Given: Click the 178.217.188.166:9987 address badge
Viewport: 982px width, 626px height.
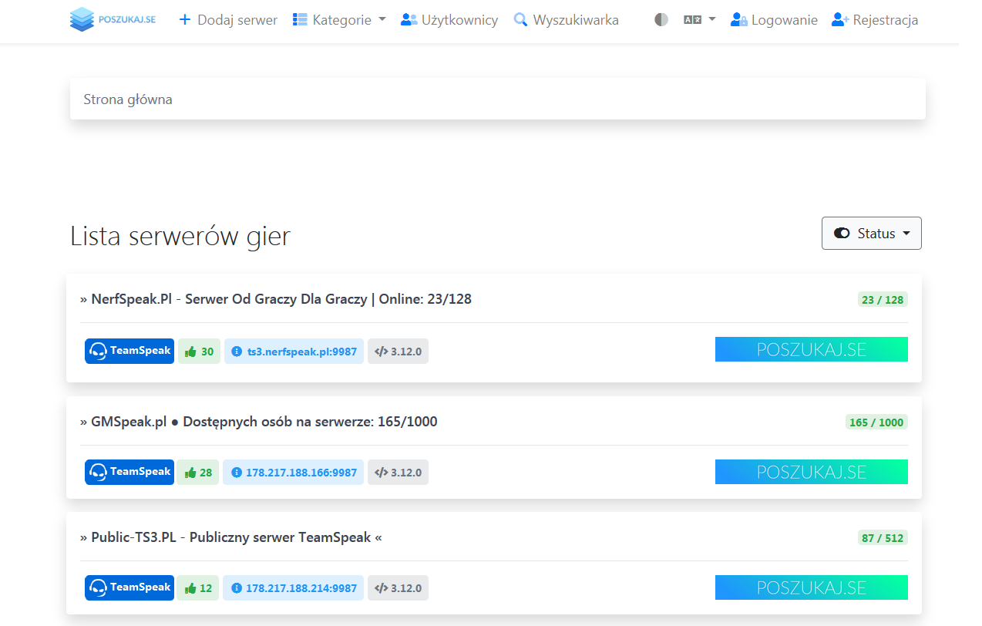Looking at the screenshot, I should pos(293,473).
